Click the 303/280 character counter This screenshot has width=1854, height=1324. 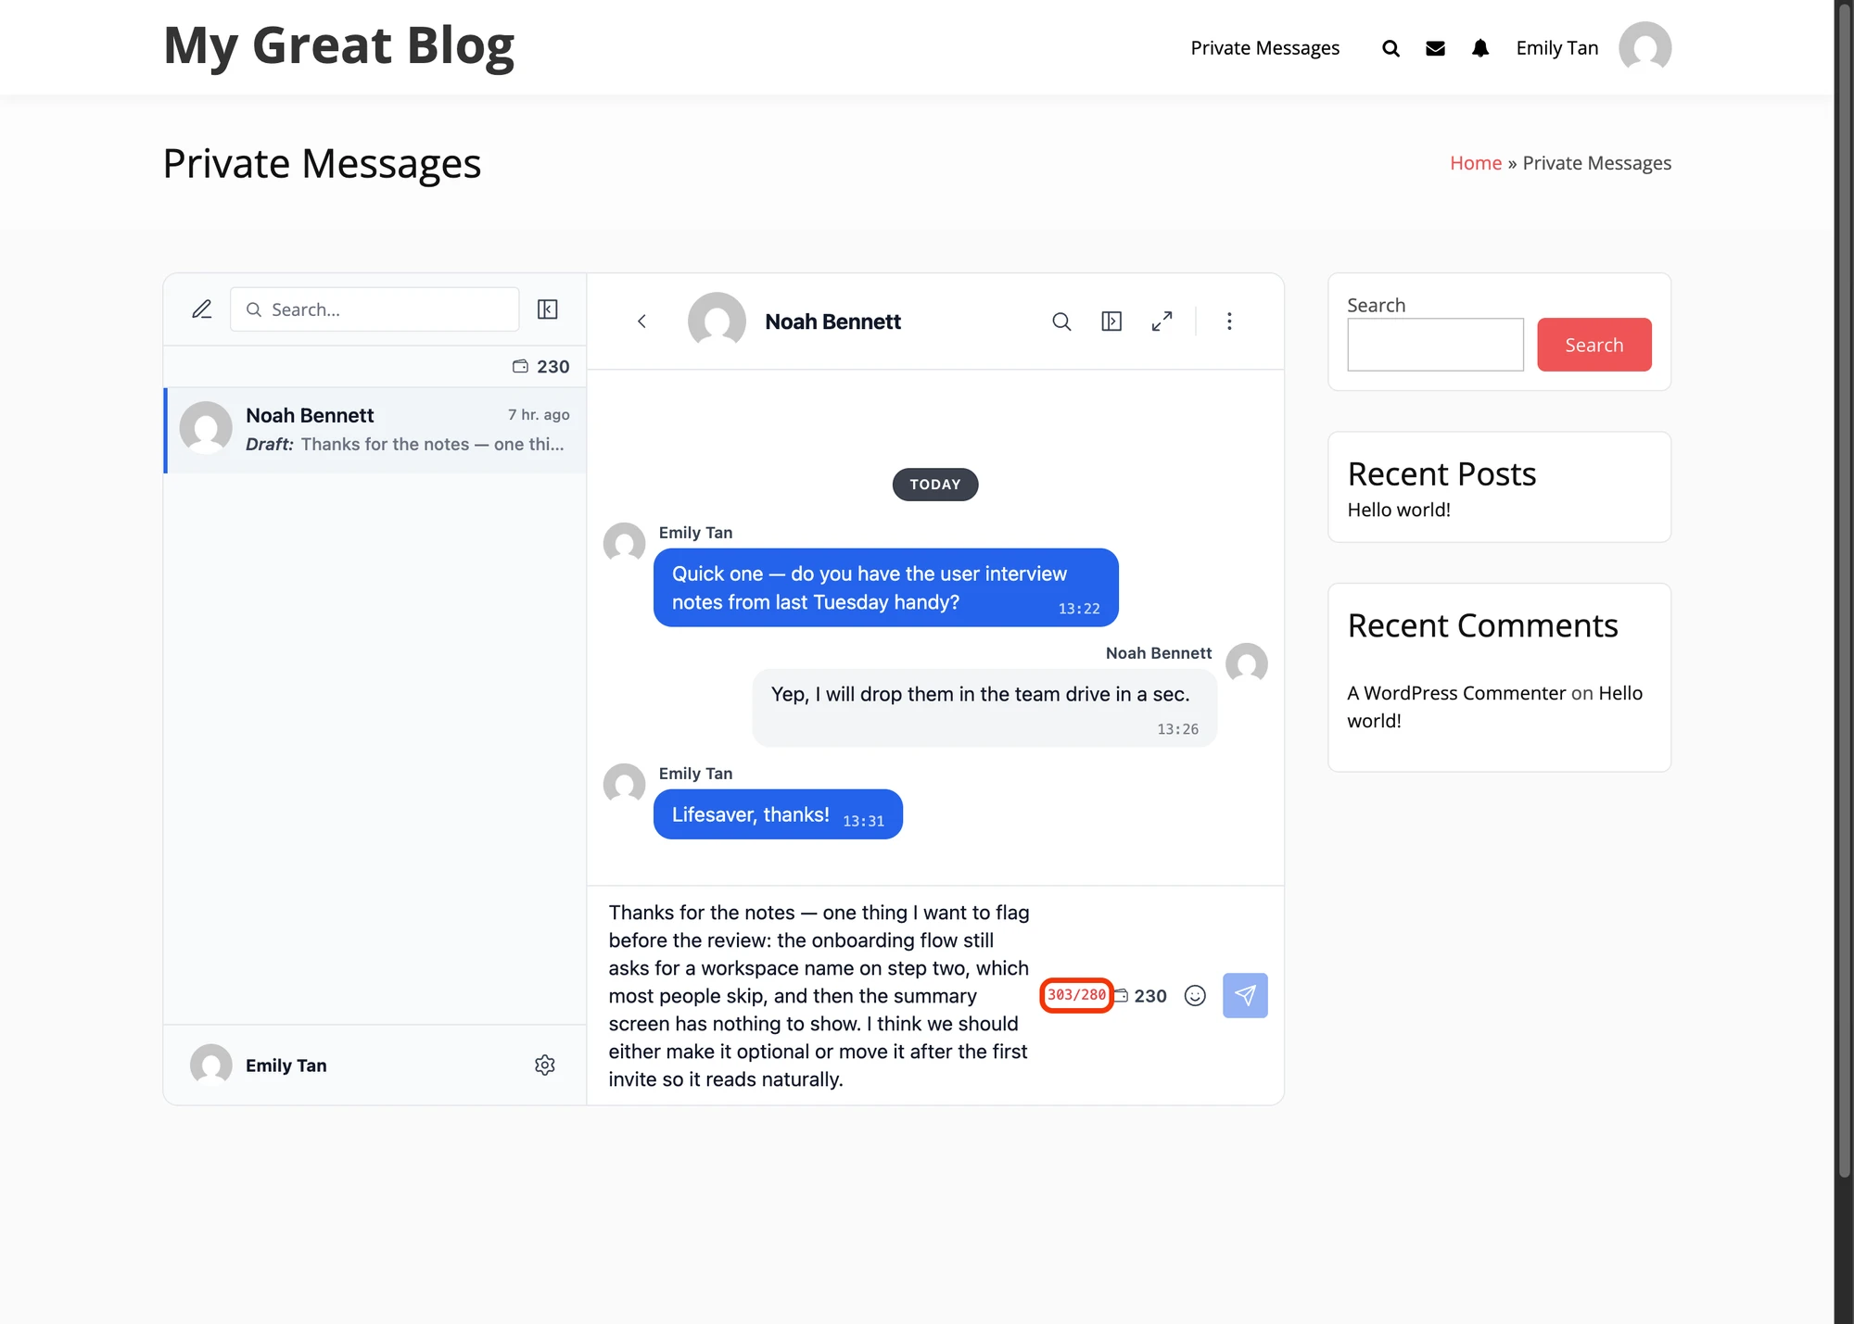click(1076, 995)
